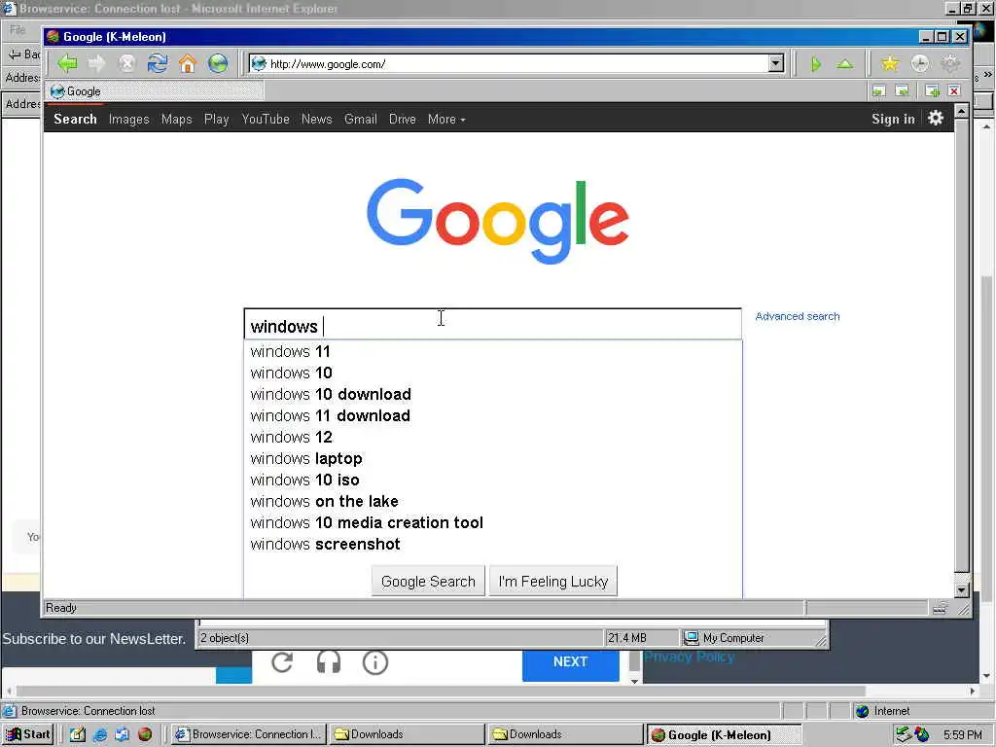Image resolution: width=996 pixels, height=747 pixels.
Task: Switch to previous tab using tab-bar left arrow icon
Action: click(x=878, y=91)
